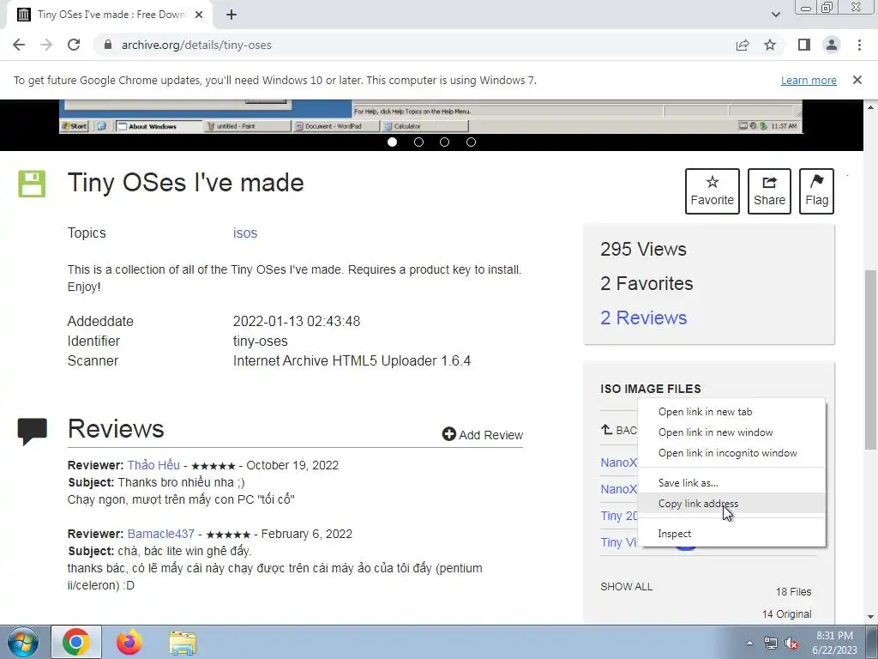Screen dimensions: 878x659
Task: Go forward one page in Chrome
Action: [x=46, y=45]
